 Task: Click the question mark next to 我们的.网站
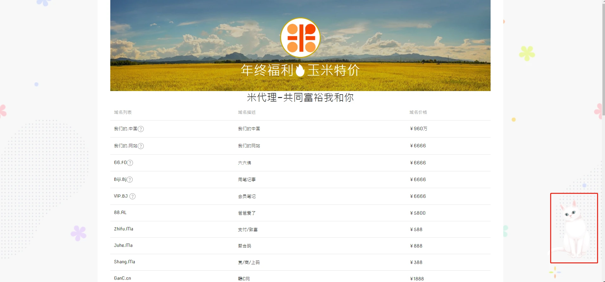click(x=141, y=146)
